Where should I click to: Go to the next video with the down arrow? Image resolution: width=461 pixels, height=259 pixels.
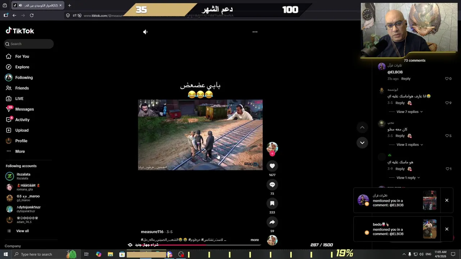[362, 143]
